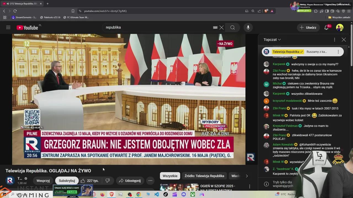Image resolution: width=353 pixels, height=198 pixels.
Task: Open the YouTube hamburger guide menu
Action: click(x=8, y=28)
